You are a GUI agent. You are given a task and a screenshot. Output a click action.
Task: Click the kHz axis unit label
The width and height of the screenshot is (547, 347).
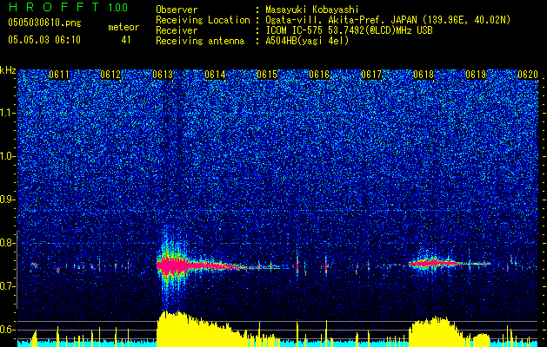click(x=8, y=70)
